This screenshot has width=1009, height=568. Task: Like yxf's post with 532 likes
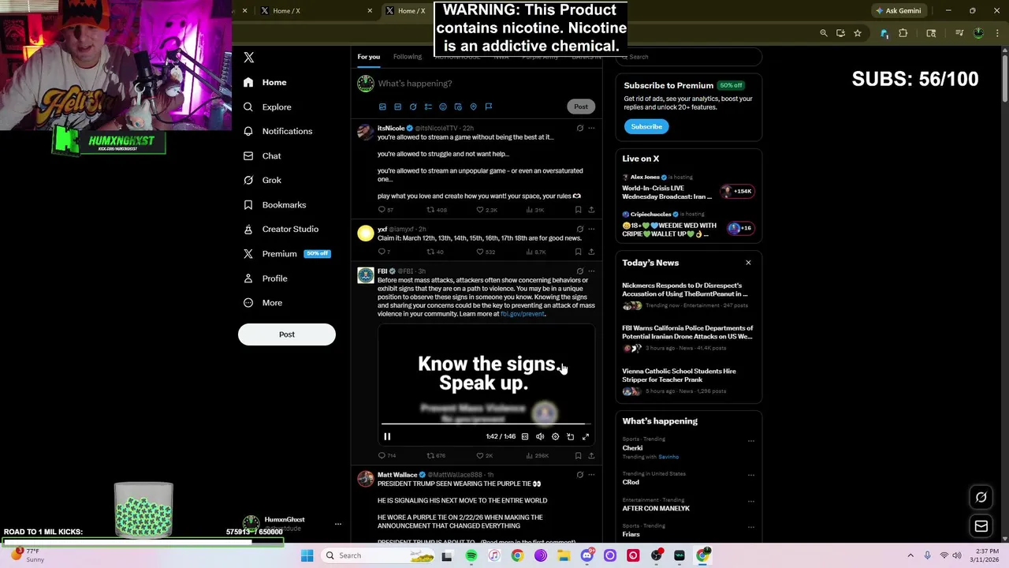[486, 252]
